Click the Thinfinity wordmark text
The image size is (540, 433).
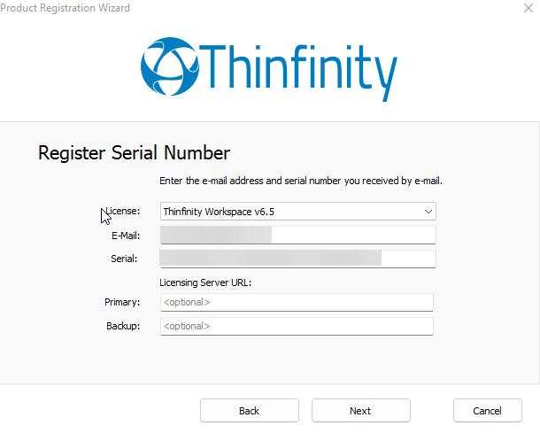tap(301, 66)
